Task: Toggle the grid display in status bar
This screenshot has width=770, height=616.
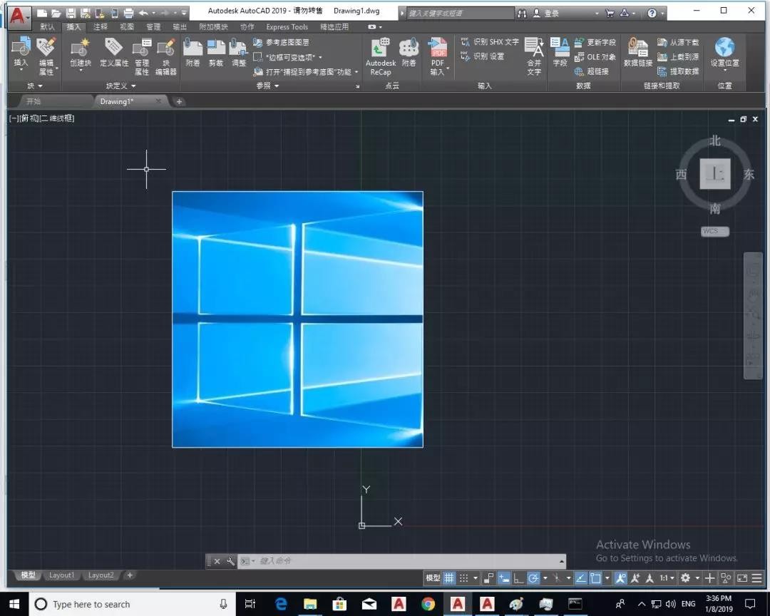Action: tap(449, 578)
